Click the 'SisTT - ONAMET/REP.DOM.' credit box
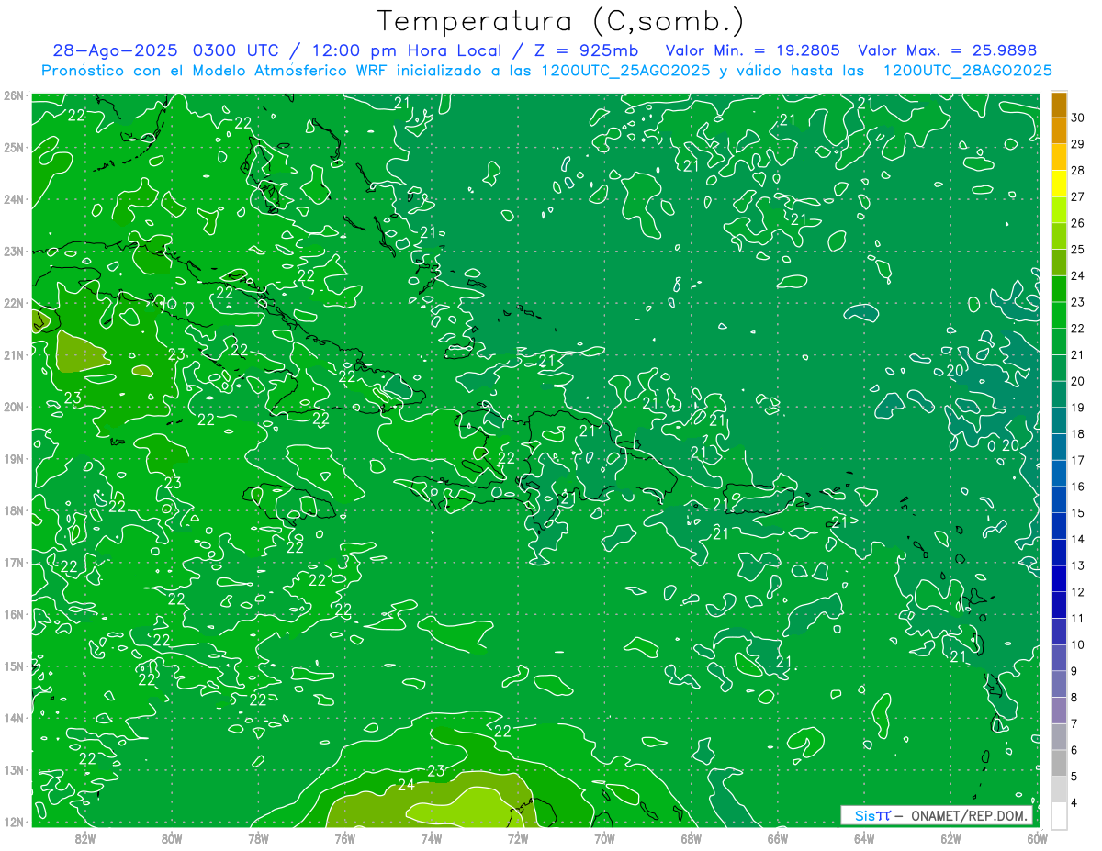The height and width of the screenshot is (851, 1102). pos(938,815)
